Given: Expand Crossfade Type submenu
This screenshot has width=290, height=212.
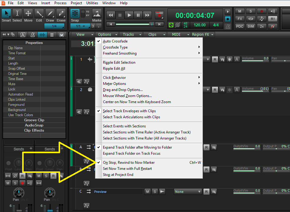Looking at the screenshot, I should 149,47.
